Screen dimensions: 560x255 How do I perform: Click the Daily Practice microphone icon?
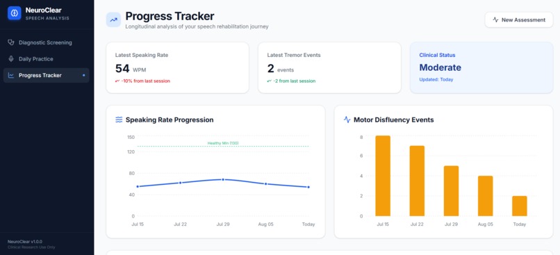tap(11, 59)
